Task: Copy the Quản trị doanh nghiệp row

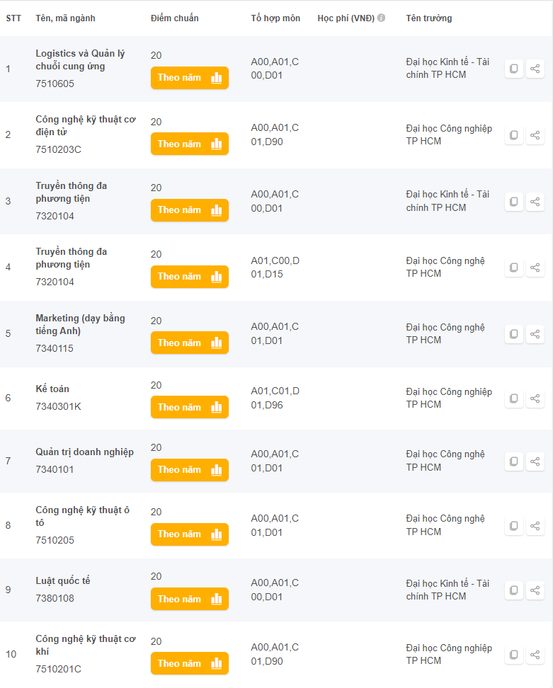Action: pyautogui.click(x=514, y=461)
